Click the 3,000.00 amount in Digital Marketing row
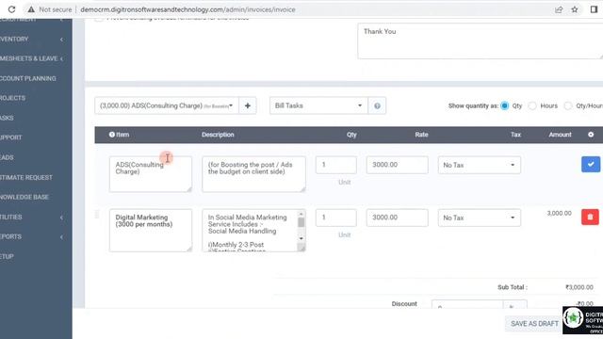This screenshot has height=339, width=603. pos(559,214)
